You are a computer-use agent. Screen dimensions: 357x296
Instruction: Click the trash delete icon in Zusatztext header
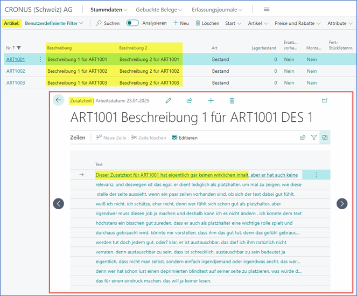pyautogui.click(x=232, y=100)
